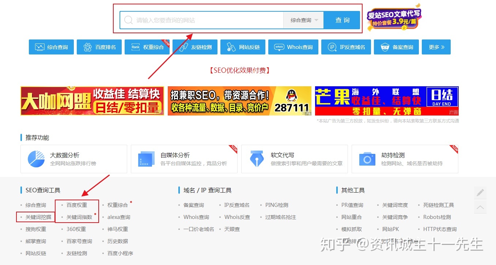Screen dimensions: 496x265
Task: Click inside the website query input box
Action: [201, 20]
